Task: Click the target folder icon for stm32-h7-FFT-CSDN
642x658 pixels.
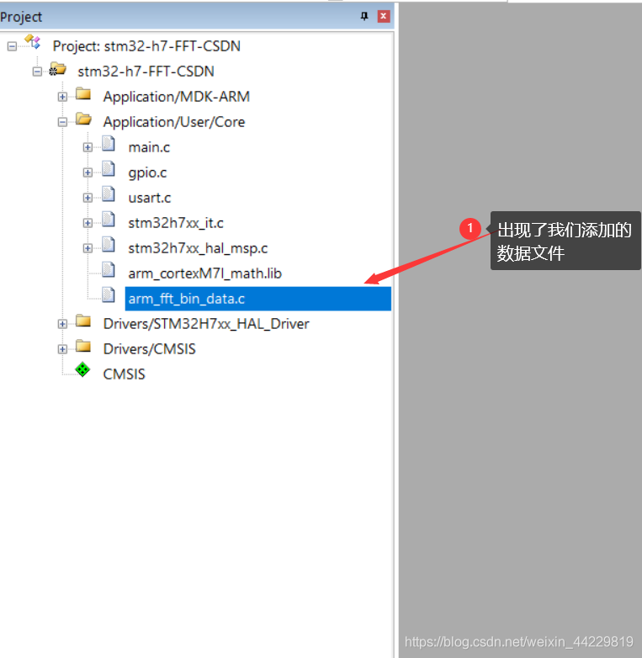Action: pos(58,69)
